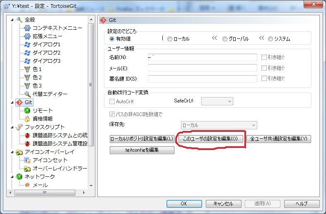326x214 pixels.
Task: Click the padlock icon for 資格情報
Action: [27, 119]
